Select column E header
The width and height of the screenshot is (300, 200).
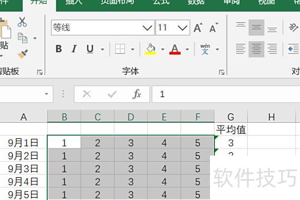[164, 117]
